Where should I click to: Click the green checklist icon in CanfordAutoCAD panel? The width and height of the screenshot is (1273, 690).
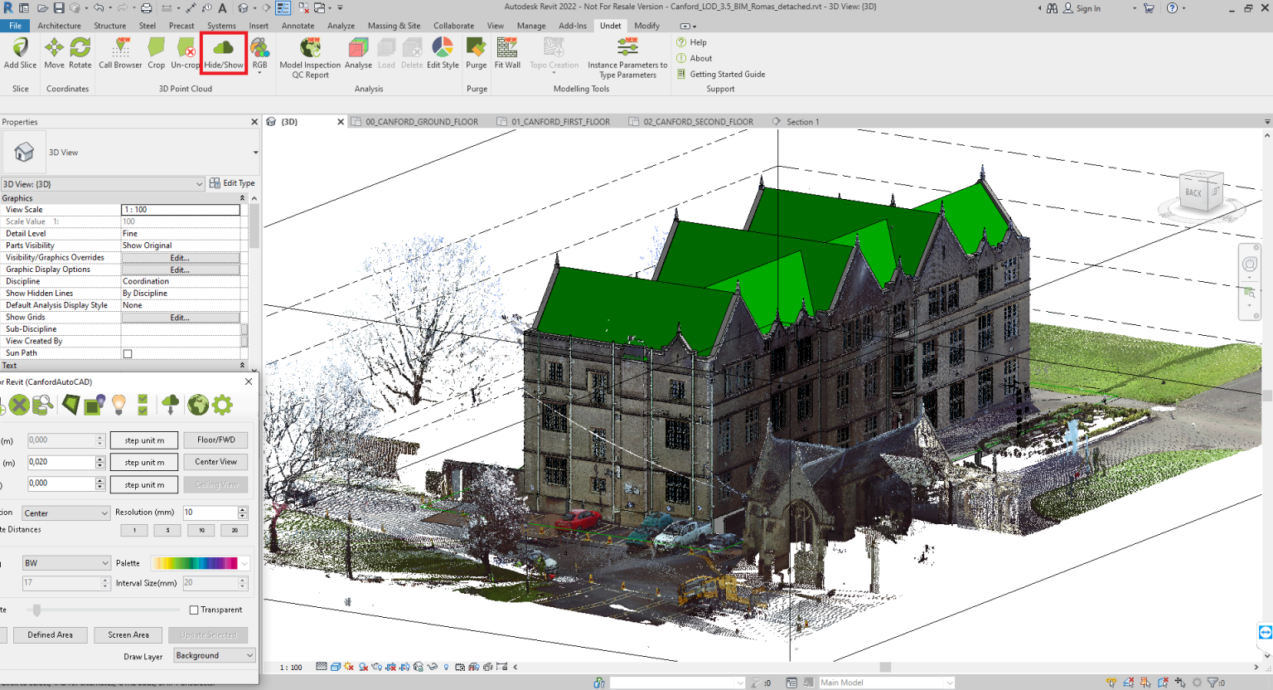[x=143, y=405]
